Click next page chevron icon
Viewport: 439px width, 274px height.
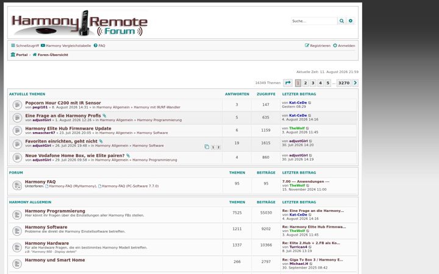coord(355,83)
